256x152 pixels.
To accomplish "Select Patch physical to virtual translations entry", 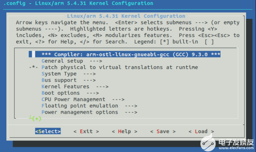I will pos(120,67).
